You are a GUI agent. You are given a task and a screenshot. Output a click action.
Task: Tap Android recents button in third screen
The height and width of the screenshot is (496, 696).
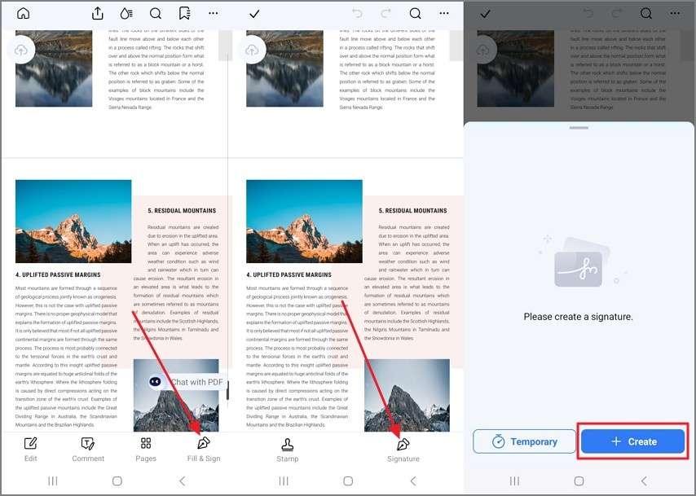pyautogui.click(x=514, y=481)
